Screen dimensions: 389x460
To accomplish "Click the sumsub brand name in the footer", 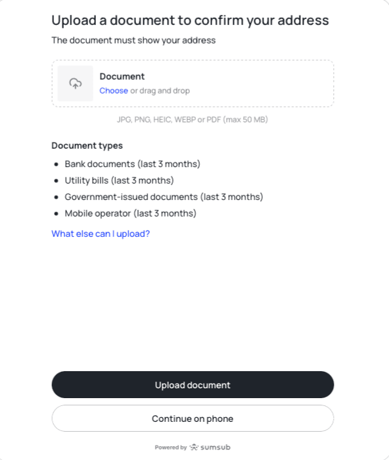I will pos(216,447).
